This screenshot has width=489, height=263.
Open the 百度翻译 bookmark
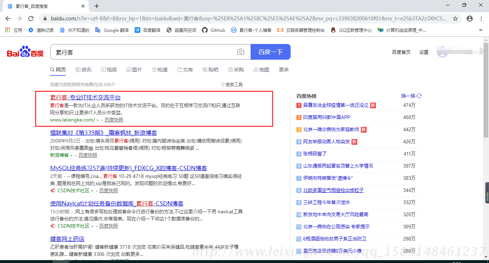coord(147,30)
